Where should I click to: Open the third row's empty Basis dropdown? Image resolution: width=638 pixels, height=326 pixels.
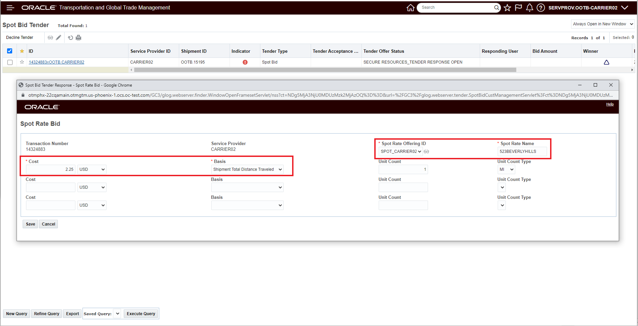247,205
